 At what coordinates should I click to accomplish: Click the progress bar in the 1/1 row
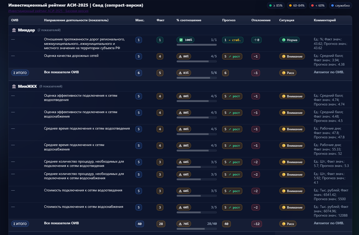[197, 45]
